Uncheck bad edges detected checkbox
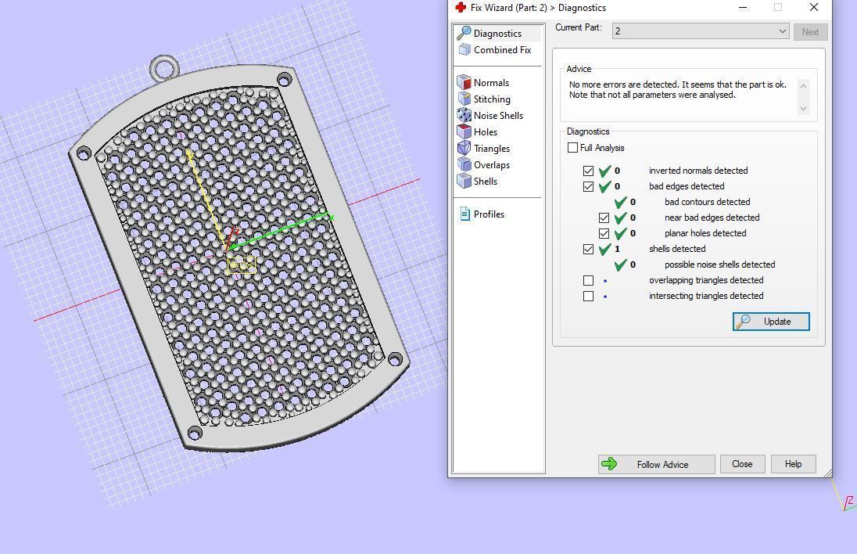This screenshot has height=554, width=857. [x=588, y=186]
